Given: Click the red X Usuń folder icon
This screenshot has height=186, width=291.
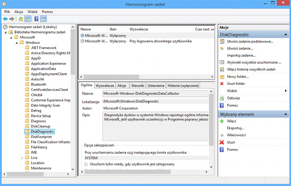Looking at the screenshot, I should click(222, 84).
